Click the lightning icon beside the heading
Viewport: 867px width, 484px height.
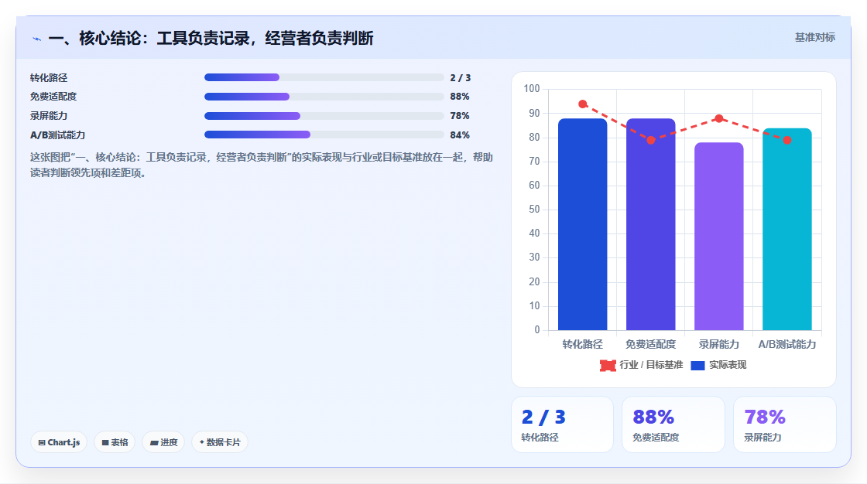(x=37, y=39)
